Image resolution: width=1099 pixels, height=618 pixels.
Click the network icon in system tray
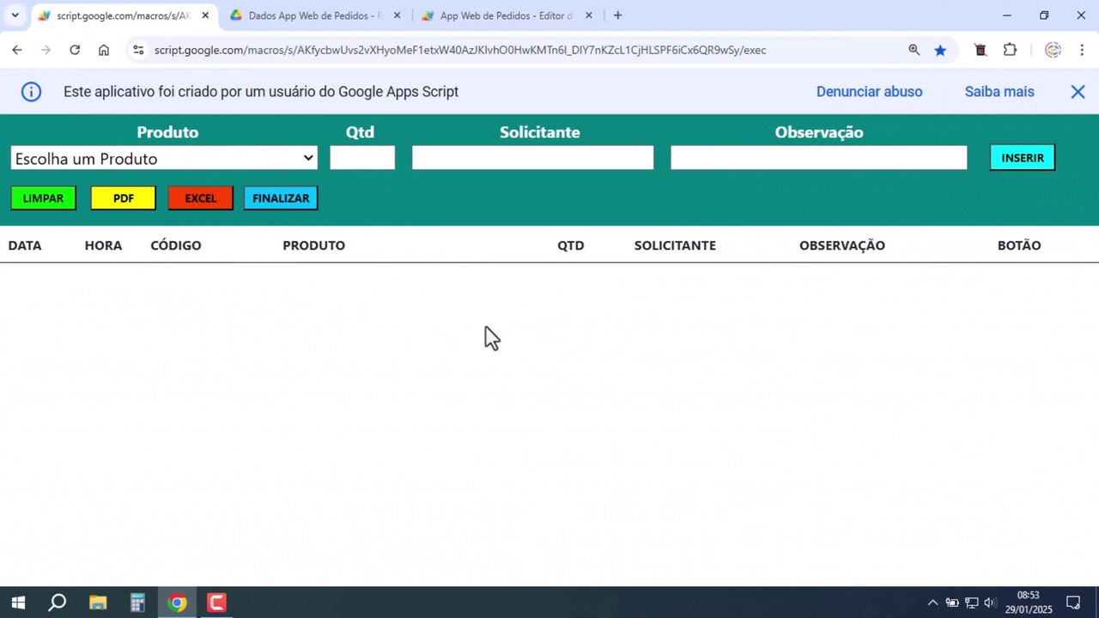click(x=971, y=603)
